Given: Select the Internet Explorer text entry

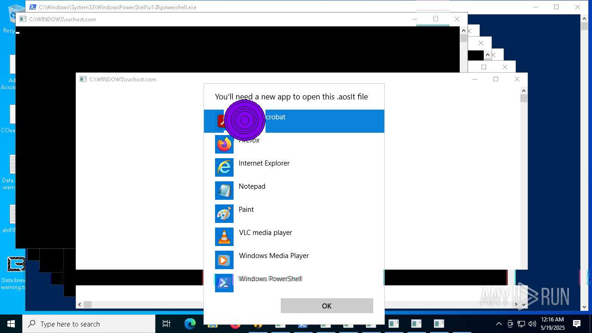Looking at the screenshot, I should [x=264, y=163].
